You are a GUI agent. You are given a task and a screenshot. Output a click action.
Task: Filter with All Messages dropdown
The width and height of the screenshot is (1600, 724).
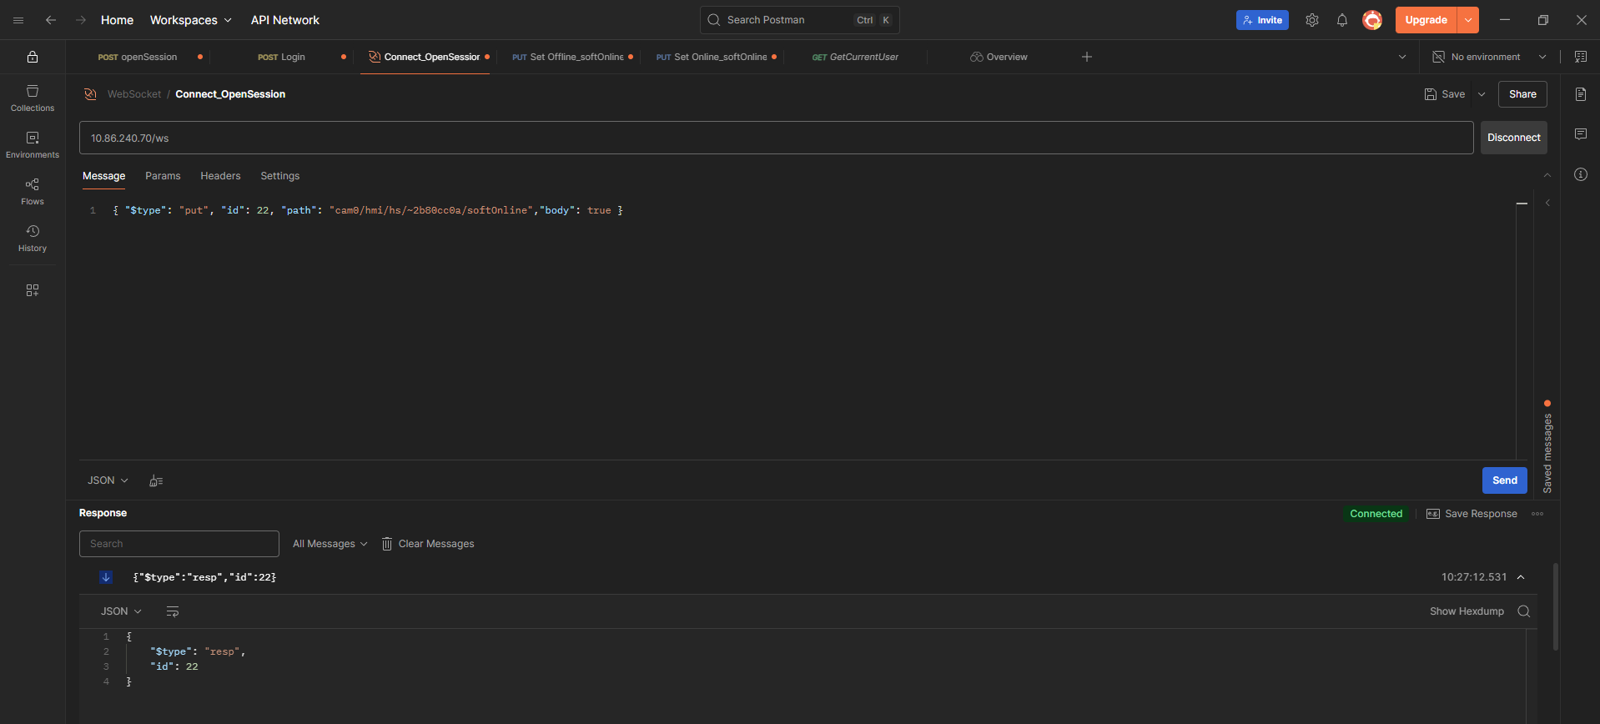(x=330, y=544)
